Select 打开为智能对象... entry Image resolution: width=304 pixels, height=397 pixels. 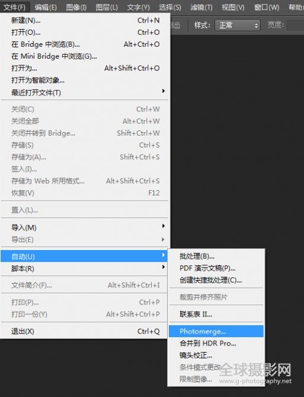85,80
